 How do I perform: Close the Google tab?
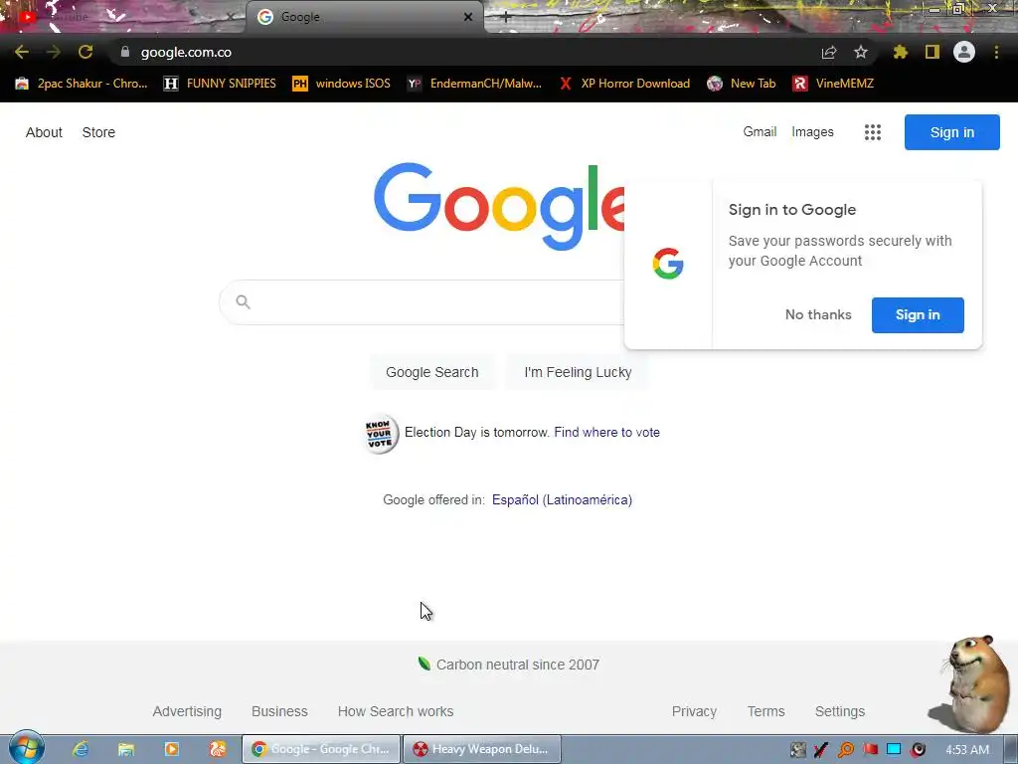[468, 17]
